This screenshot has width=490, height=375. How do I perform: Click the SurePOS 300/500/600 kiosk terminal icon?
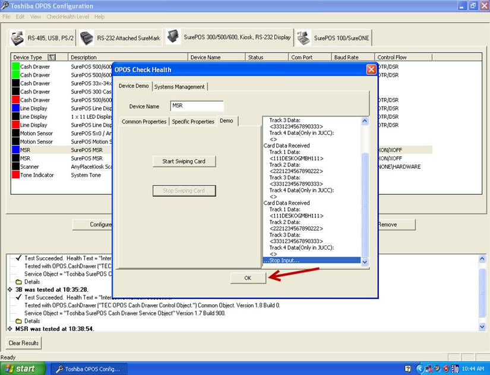click(x=173, y=36)
